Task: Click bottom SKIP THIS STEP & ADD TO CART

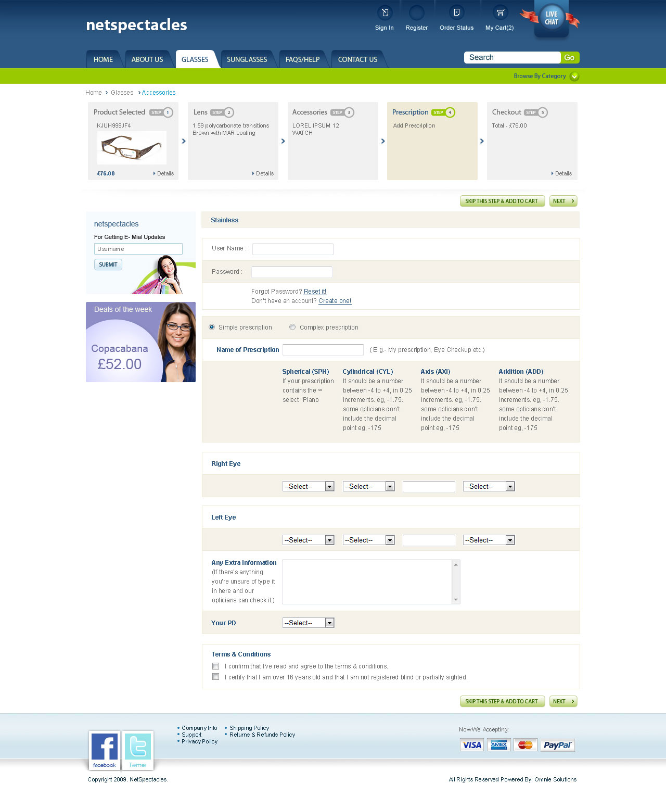Action: pyautogui.click(x=502, y=701)
